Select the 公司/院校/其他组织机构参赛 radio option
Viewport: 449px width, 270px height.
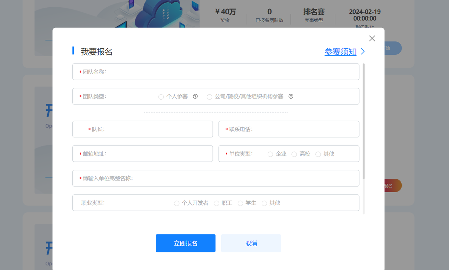click(209, 97)
